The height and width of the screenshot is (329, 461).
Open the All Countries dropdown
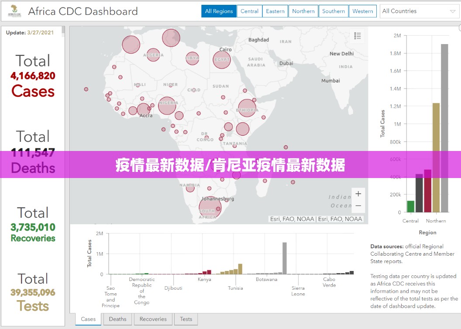419,11
